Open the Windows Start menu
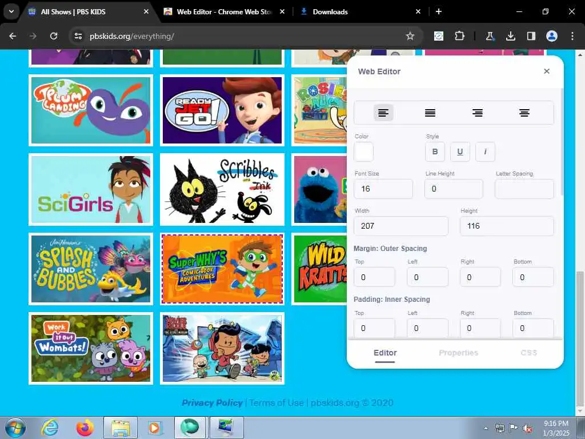The height and width of the screenshot is (439, 585). pos(15,428)
